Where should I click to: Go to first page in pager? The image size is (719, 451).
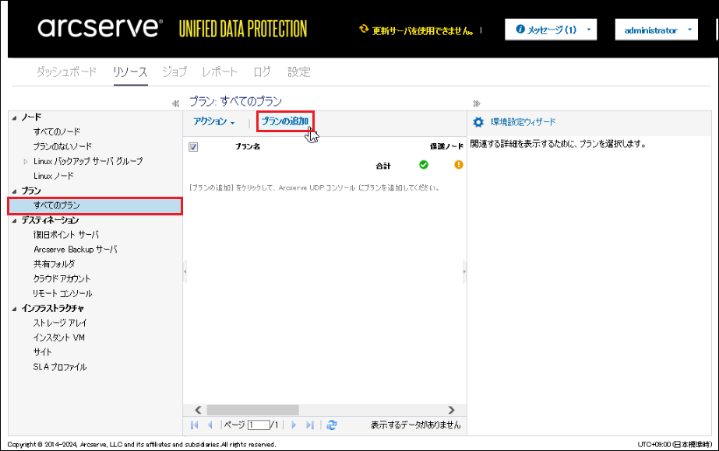tap(195, 425)
